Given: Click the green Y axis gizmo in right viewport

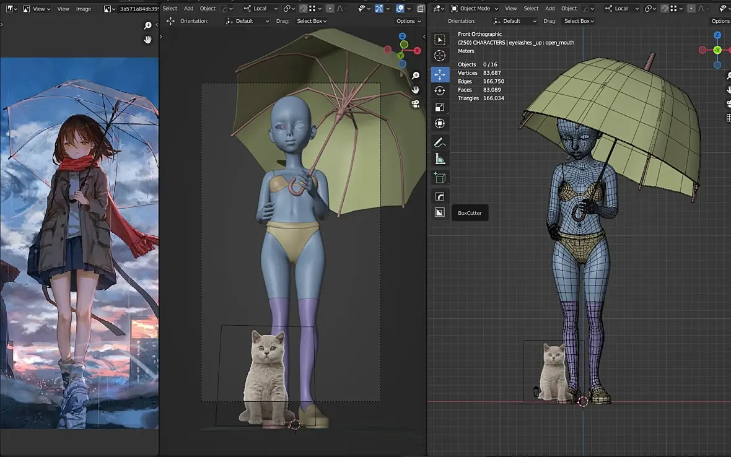Looking at the screenshot, I should (x=717, y=50).
